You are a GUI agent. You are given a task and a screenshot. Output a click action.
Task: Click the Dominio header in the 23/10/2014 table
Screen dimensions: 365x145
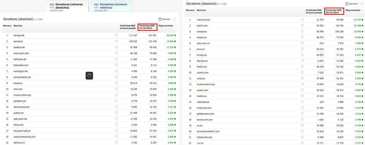201,10
